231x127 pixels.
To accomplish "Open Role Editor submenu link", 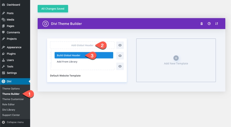I will pos(8,104).
